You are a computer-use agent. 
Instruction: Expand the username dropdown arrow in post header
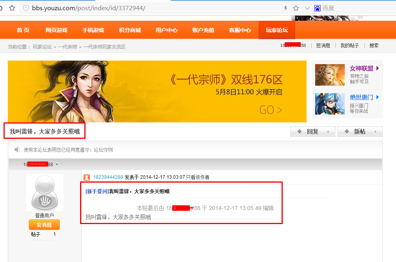click(x=57, y=165)
